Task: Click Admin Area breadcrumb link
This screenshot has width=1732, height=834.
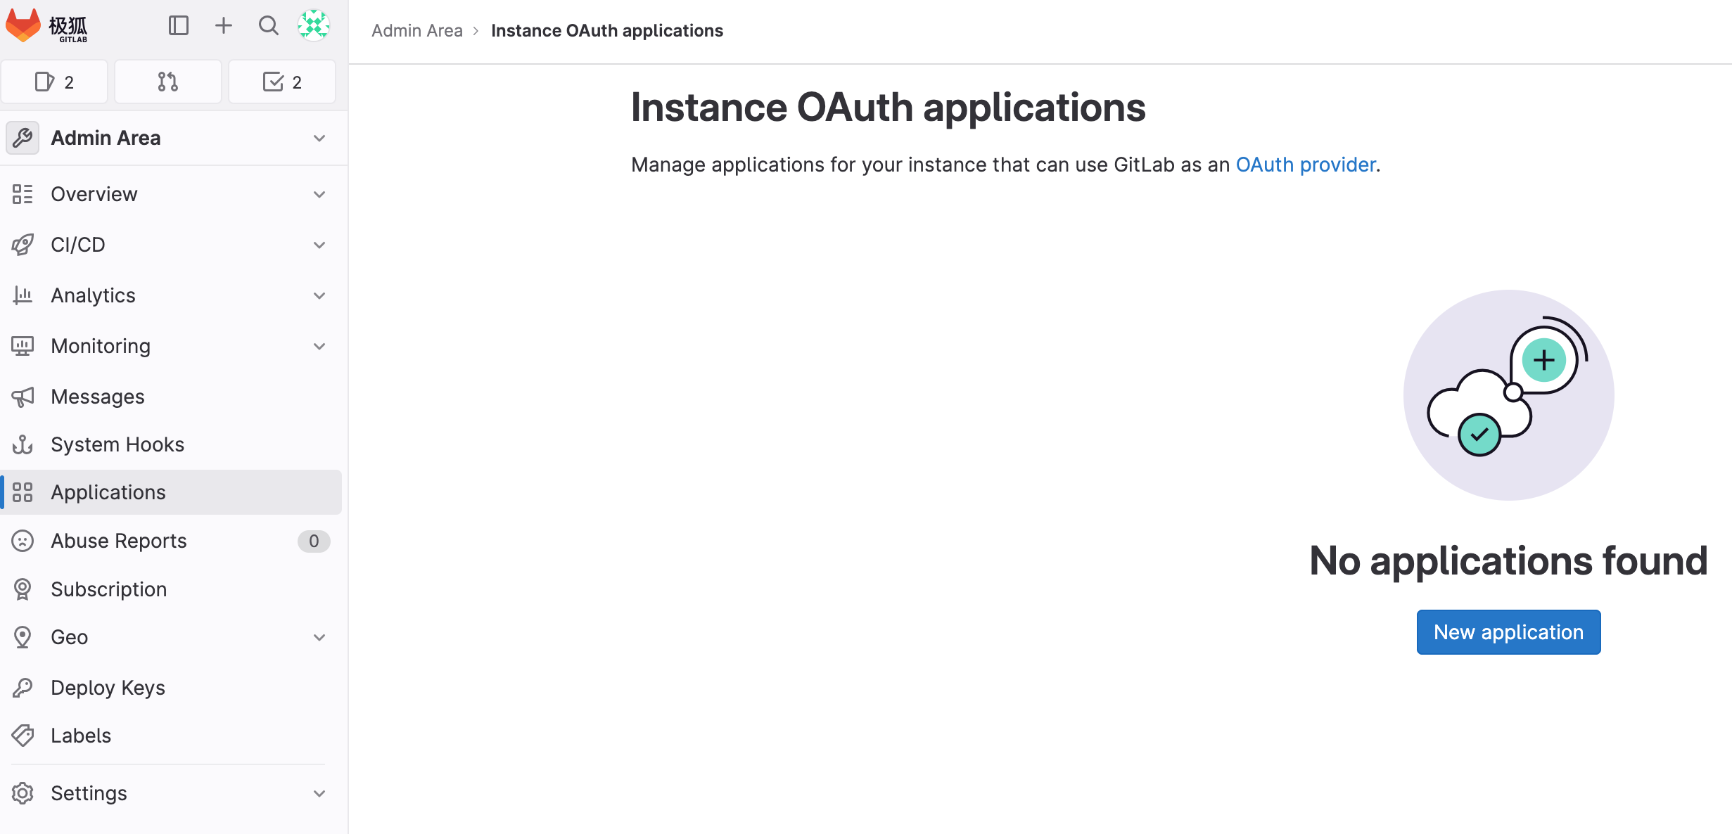Action: 417,31
